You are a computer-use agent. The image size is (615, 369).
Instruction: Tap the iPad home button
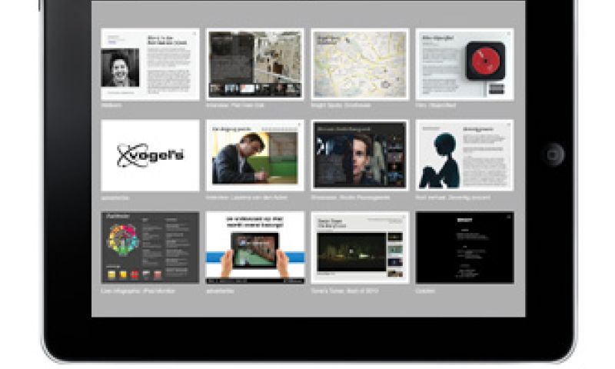click(553, 155)
